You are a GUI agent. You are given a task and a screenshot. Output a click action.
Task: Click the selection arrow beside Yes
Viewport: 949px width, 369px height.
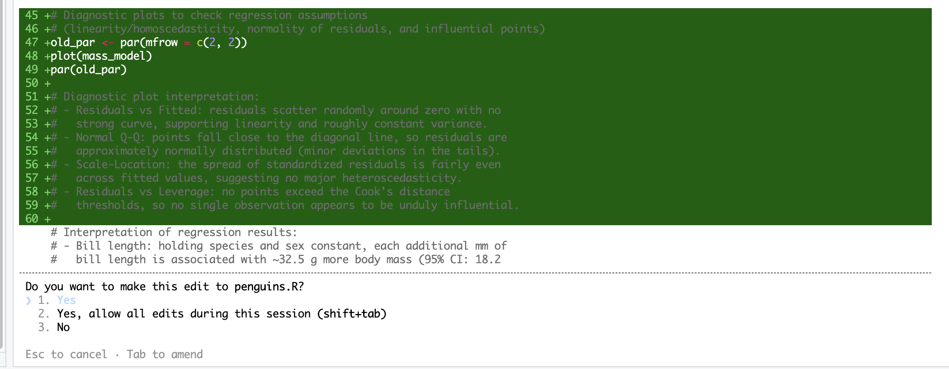tap(29, 300)
